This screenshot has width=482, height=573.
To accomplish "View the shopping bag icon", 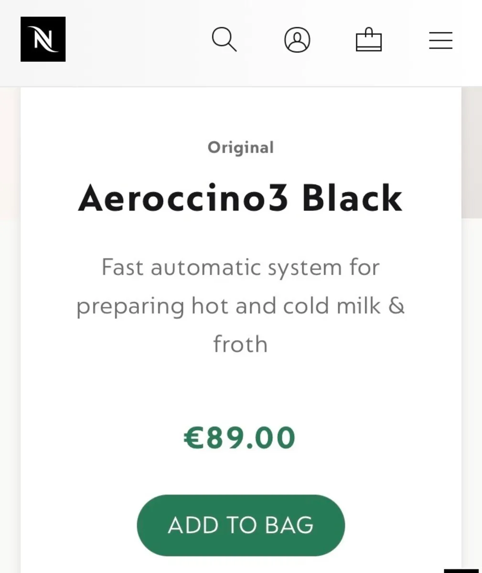I will (369, 40).
